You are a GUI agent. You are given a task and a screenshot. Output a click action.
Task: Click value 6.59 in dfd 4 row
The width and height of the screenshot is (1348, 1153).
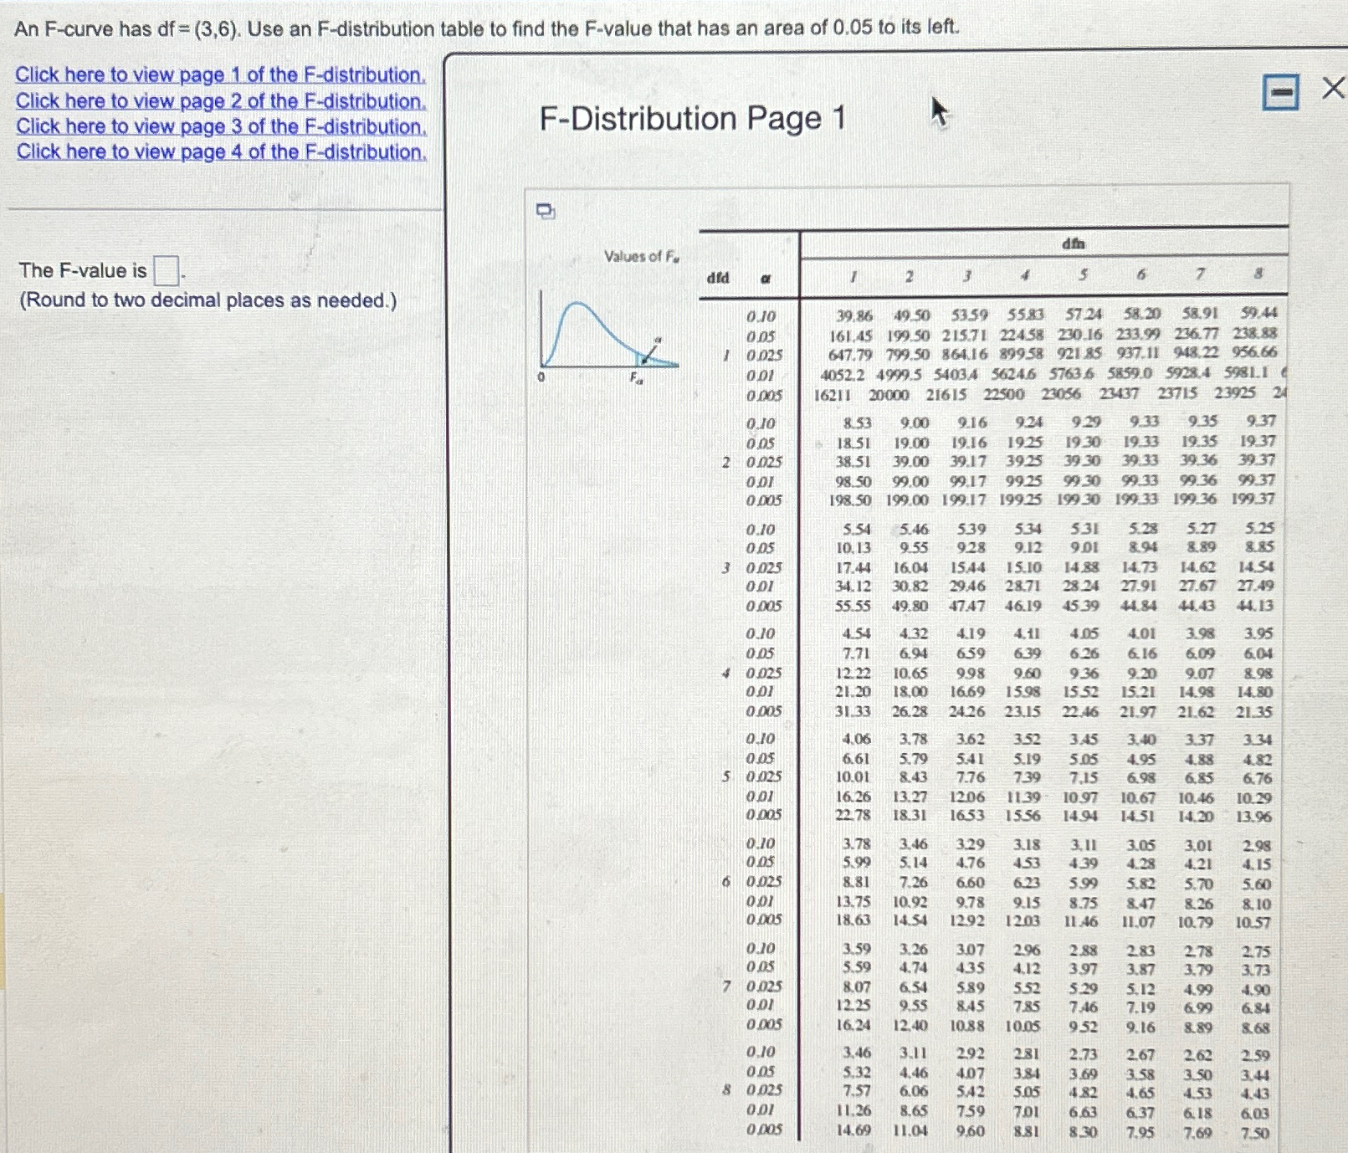pos(969,653)
